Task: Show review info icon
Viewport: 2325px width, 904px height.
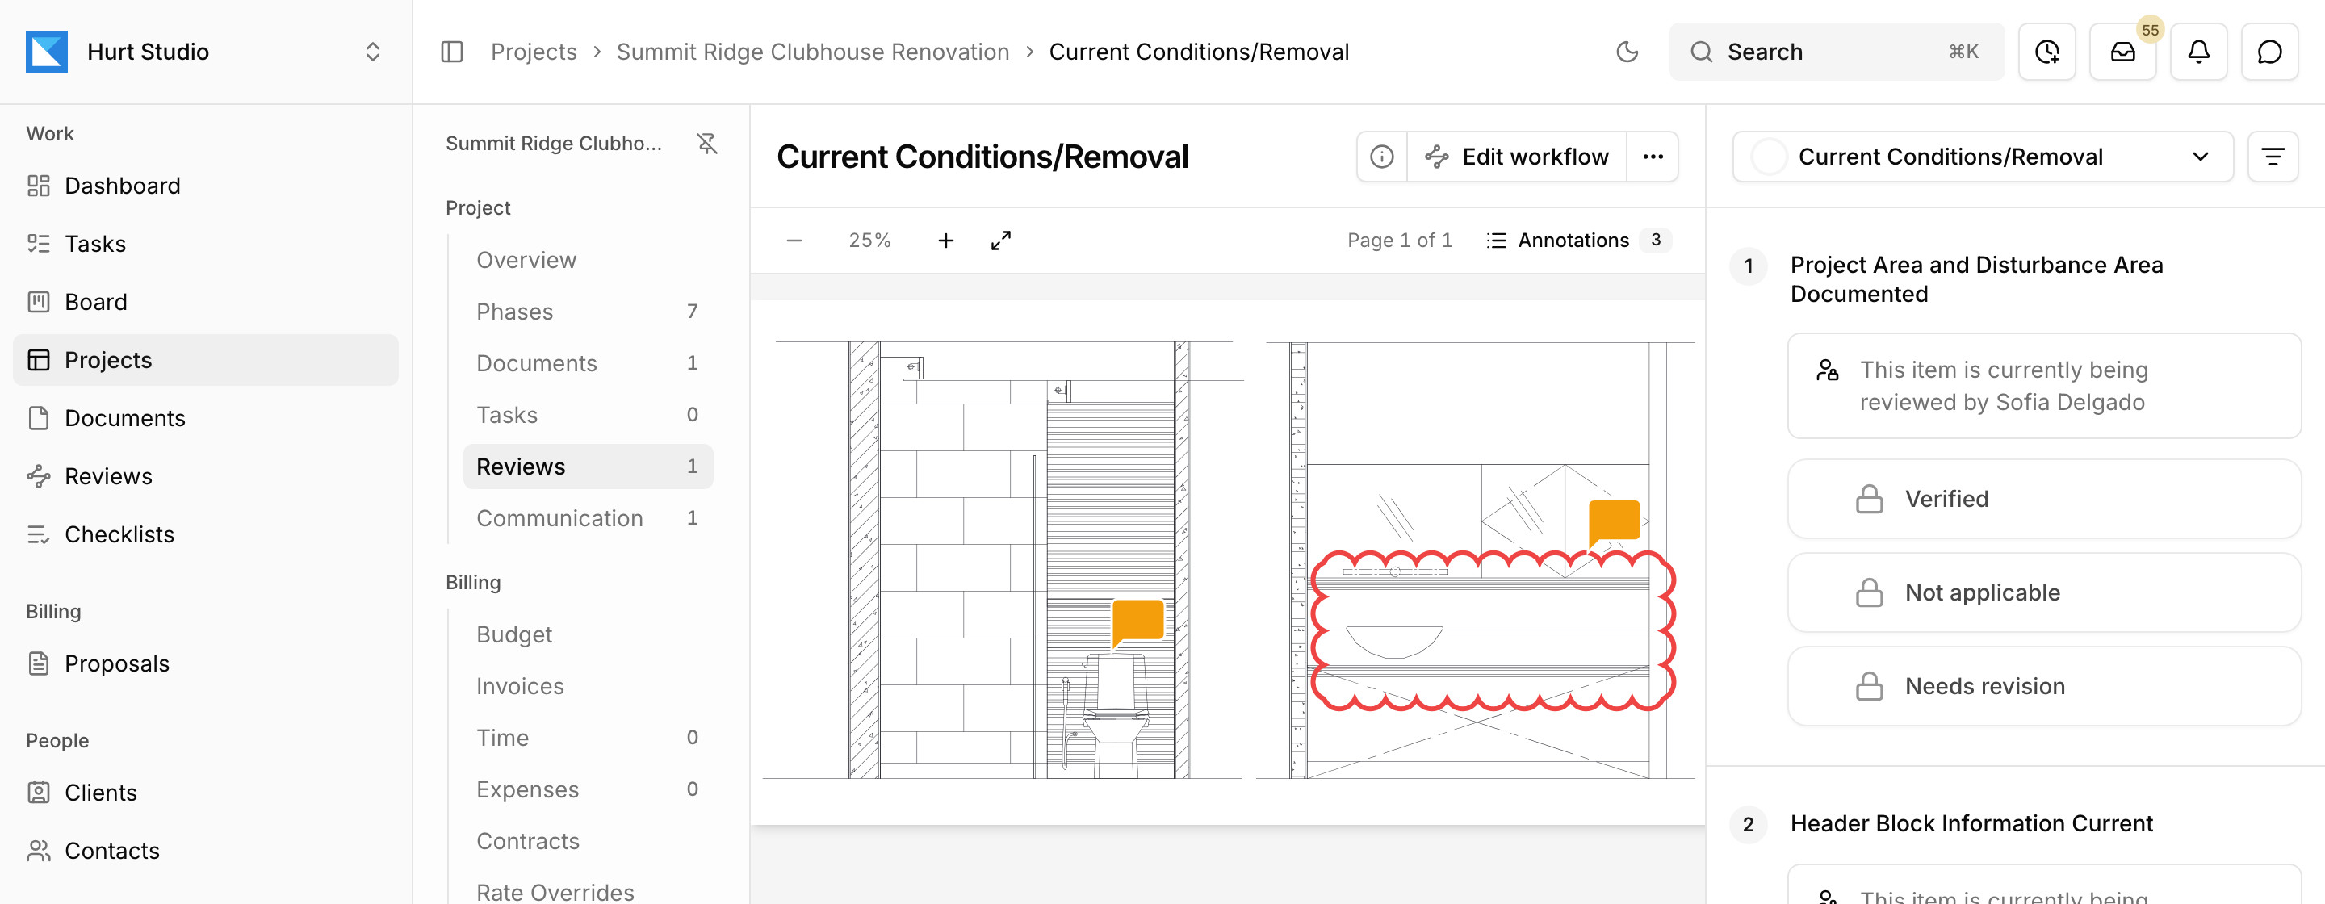Action: tap(1381, 157)
